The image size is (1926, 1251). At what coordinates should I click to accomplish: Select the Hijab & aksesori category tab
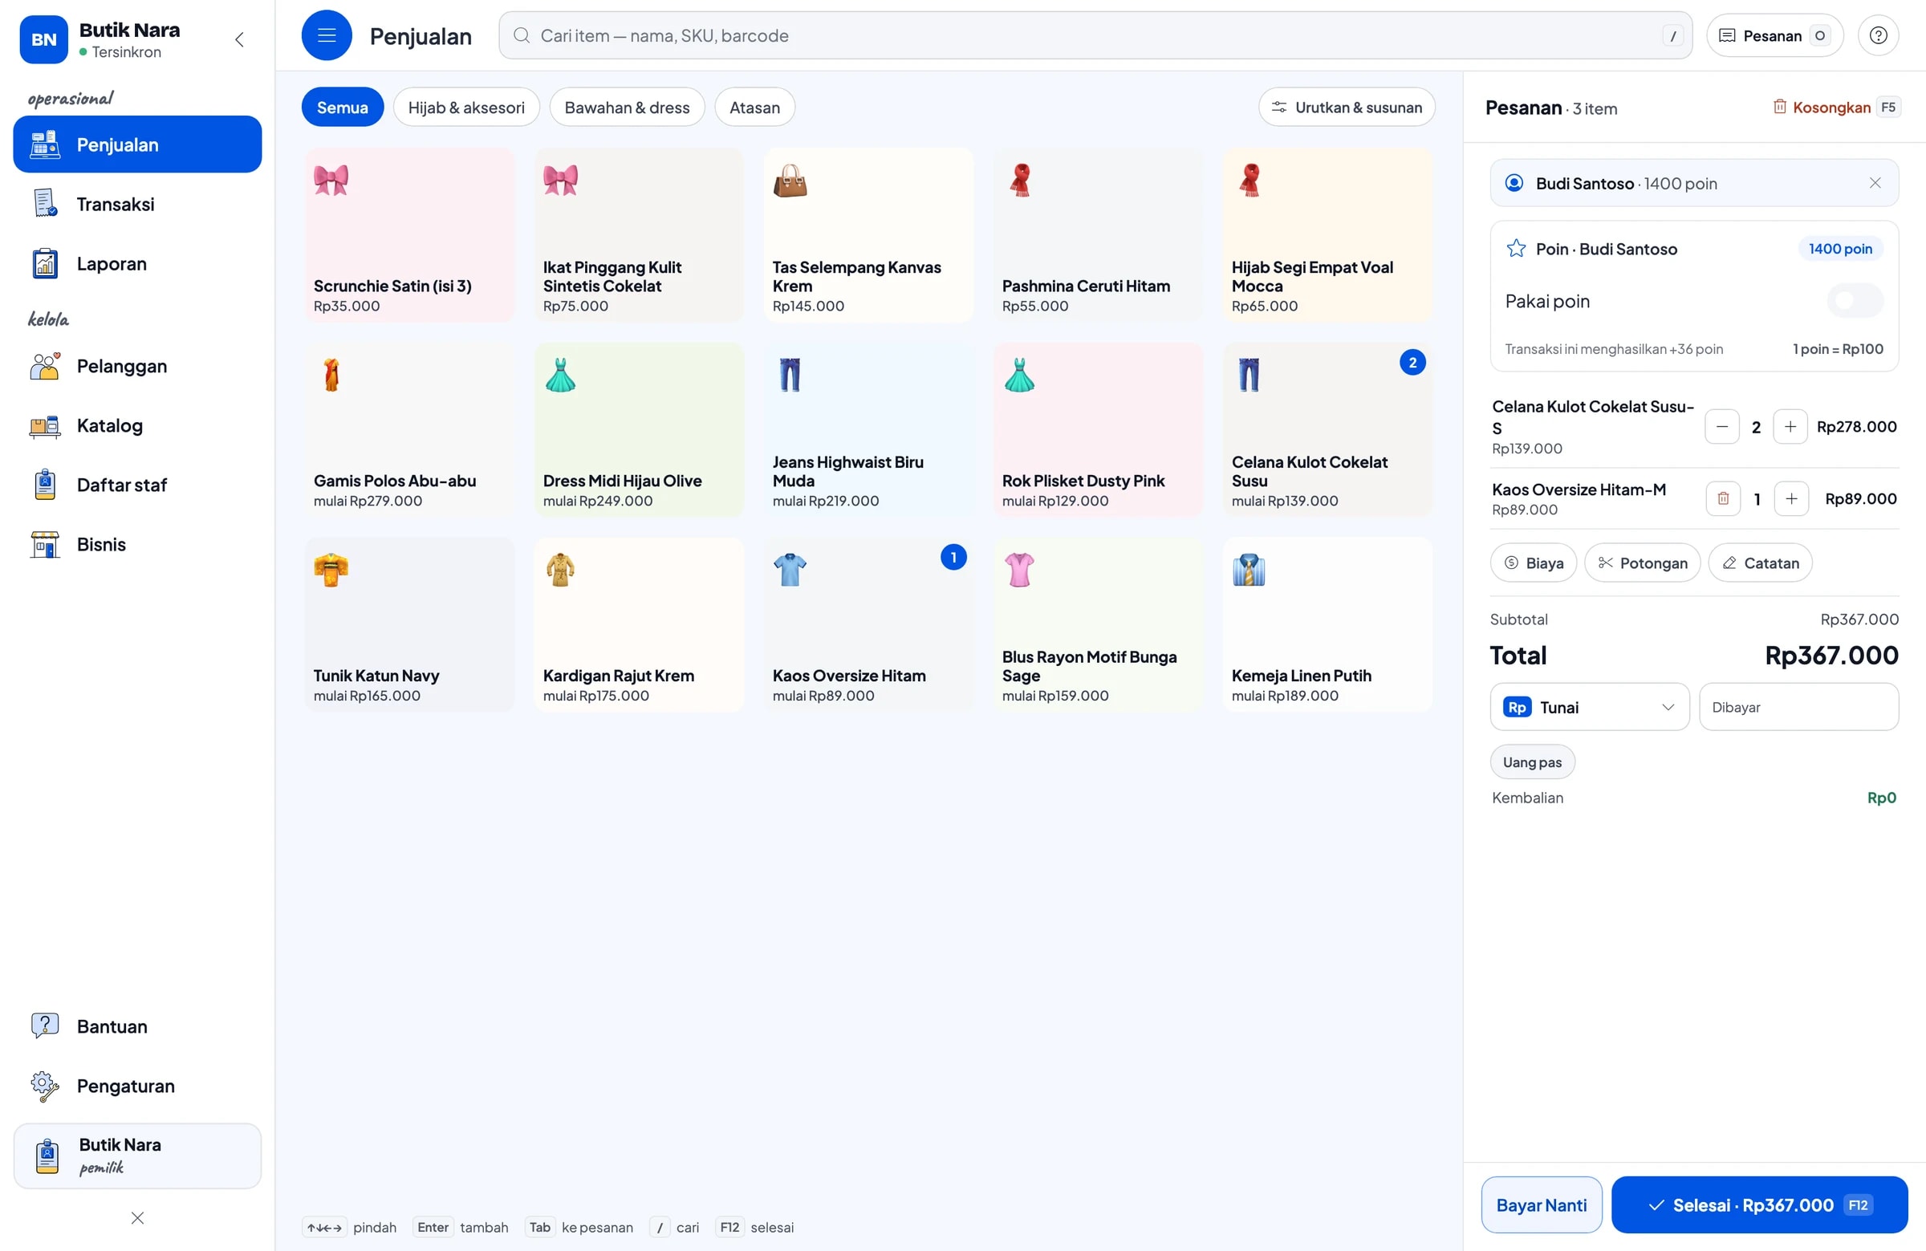[x=466, y=108]
